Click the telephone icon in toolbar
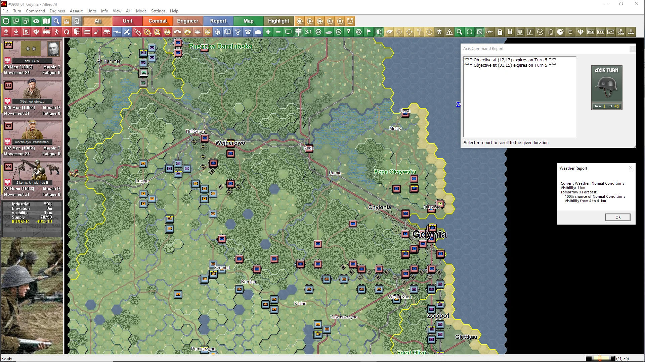Screen dimensions: 645x362 (248, 32)
